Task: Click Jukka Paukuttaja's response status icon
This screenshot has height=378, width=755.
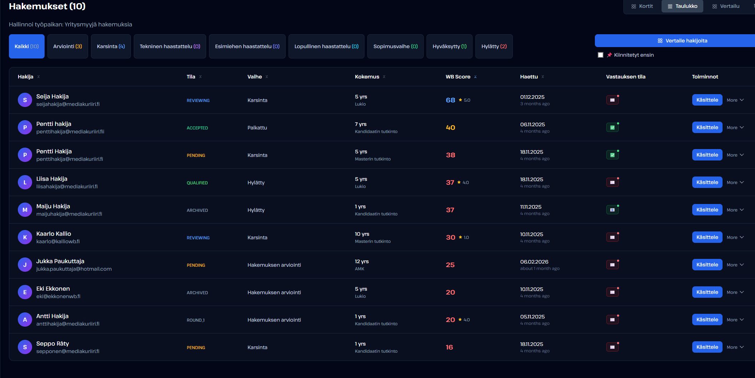Action: 612,265
